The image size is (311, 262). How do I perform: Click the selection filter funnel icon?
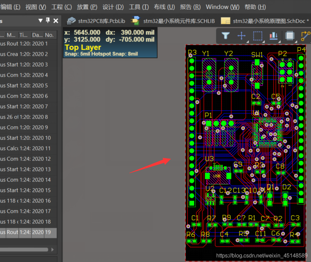[226, 36]
